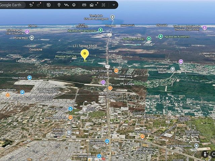Select the ruler measure tool

(x=84, y=5)
